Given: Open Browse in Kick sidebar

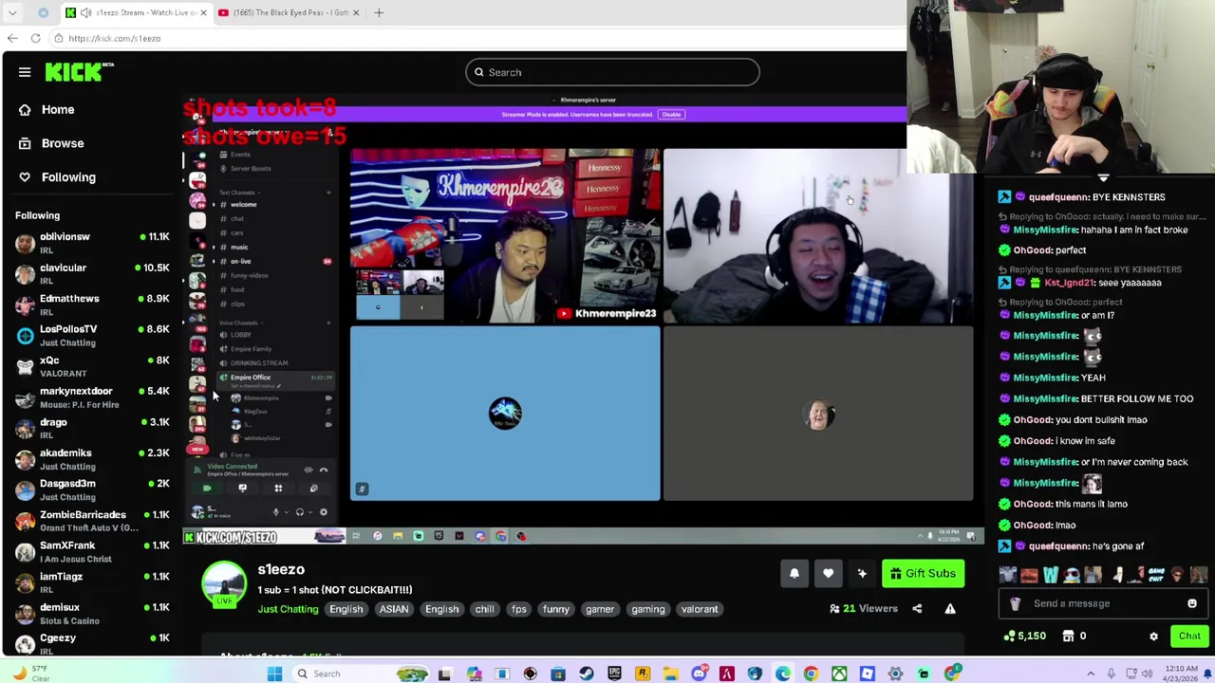Looking at the screenshot, I should point(51,143).
